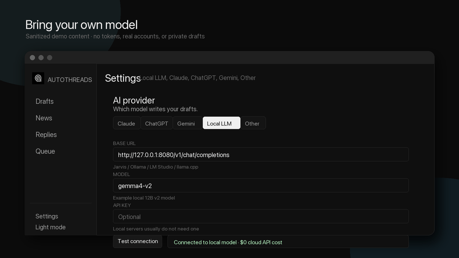Click the 'AI provider' section heading
Viewport: 459px width, 258px height.
[134, 100]
